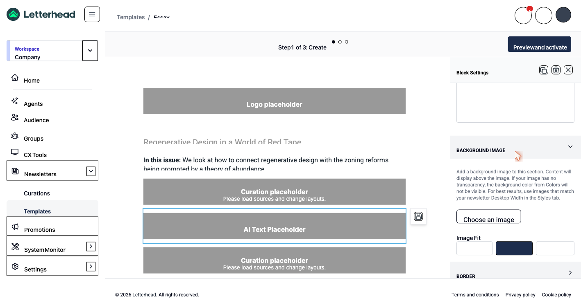Viewport: 581px width, 305px height.
Task: Go to Templates via the breadcrumb
Action: [x=131, y=17]
